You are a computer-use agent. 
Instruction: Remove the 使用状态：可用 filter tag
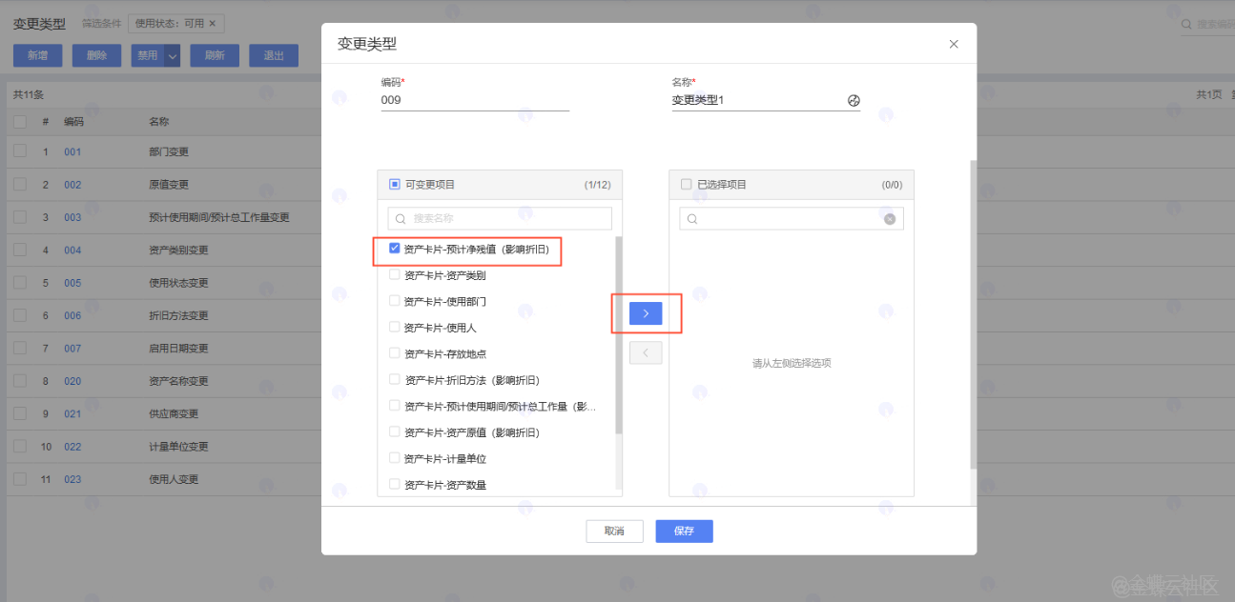coord(212,23)
